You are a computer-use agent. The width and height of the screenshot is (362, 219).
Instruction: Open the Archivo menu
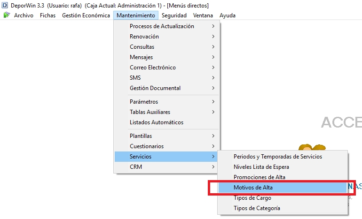point(24,15)
